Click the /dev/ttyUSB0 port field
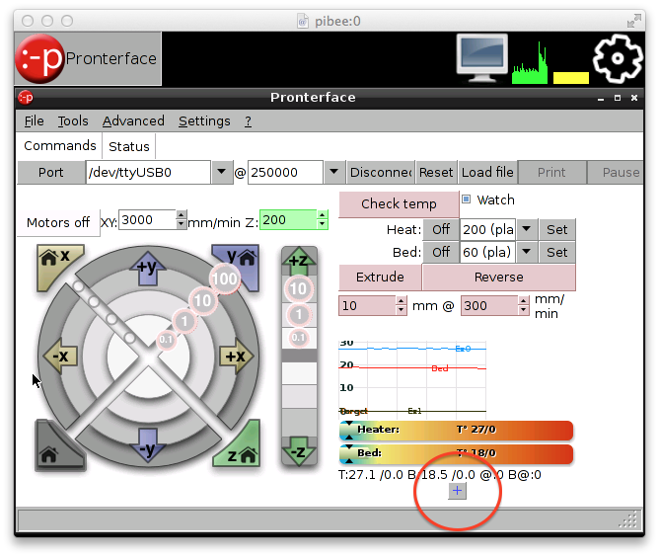The height and width of the screenshot is (557, 659). click(148, 172)
